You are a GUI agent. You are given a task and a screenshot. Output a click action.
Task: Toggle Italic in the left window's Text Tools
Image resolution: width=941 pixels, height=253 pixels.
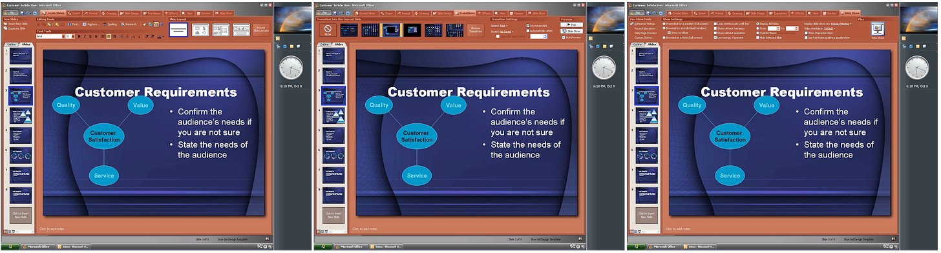tap(85, 36)
